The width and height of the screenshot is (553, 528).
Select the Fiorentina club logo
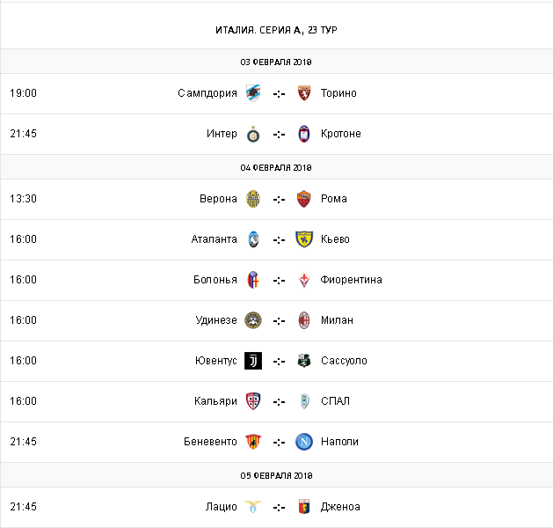[304, 280]
